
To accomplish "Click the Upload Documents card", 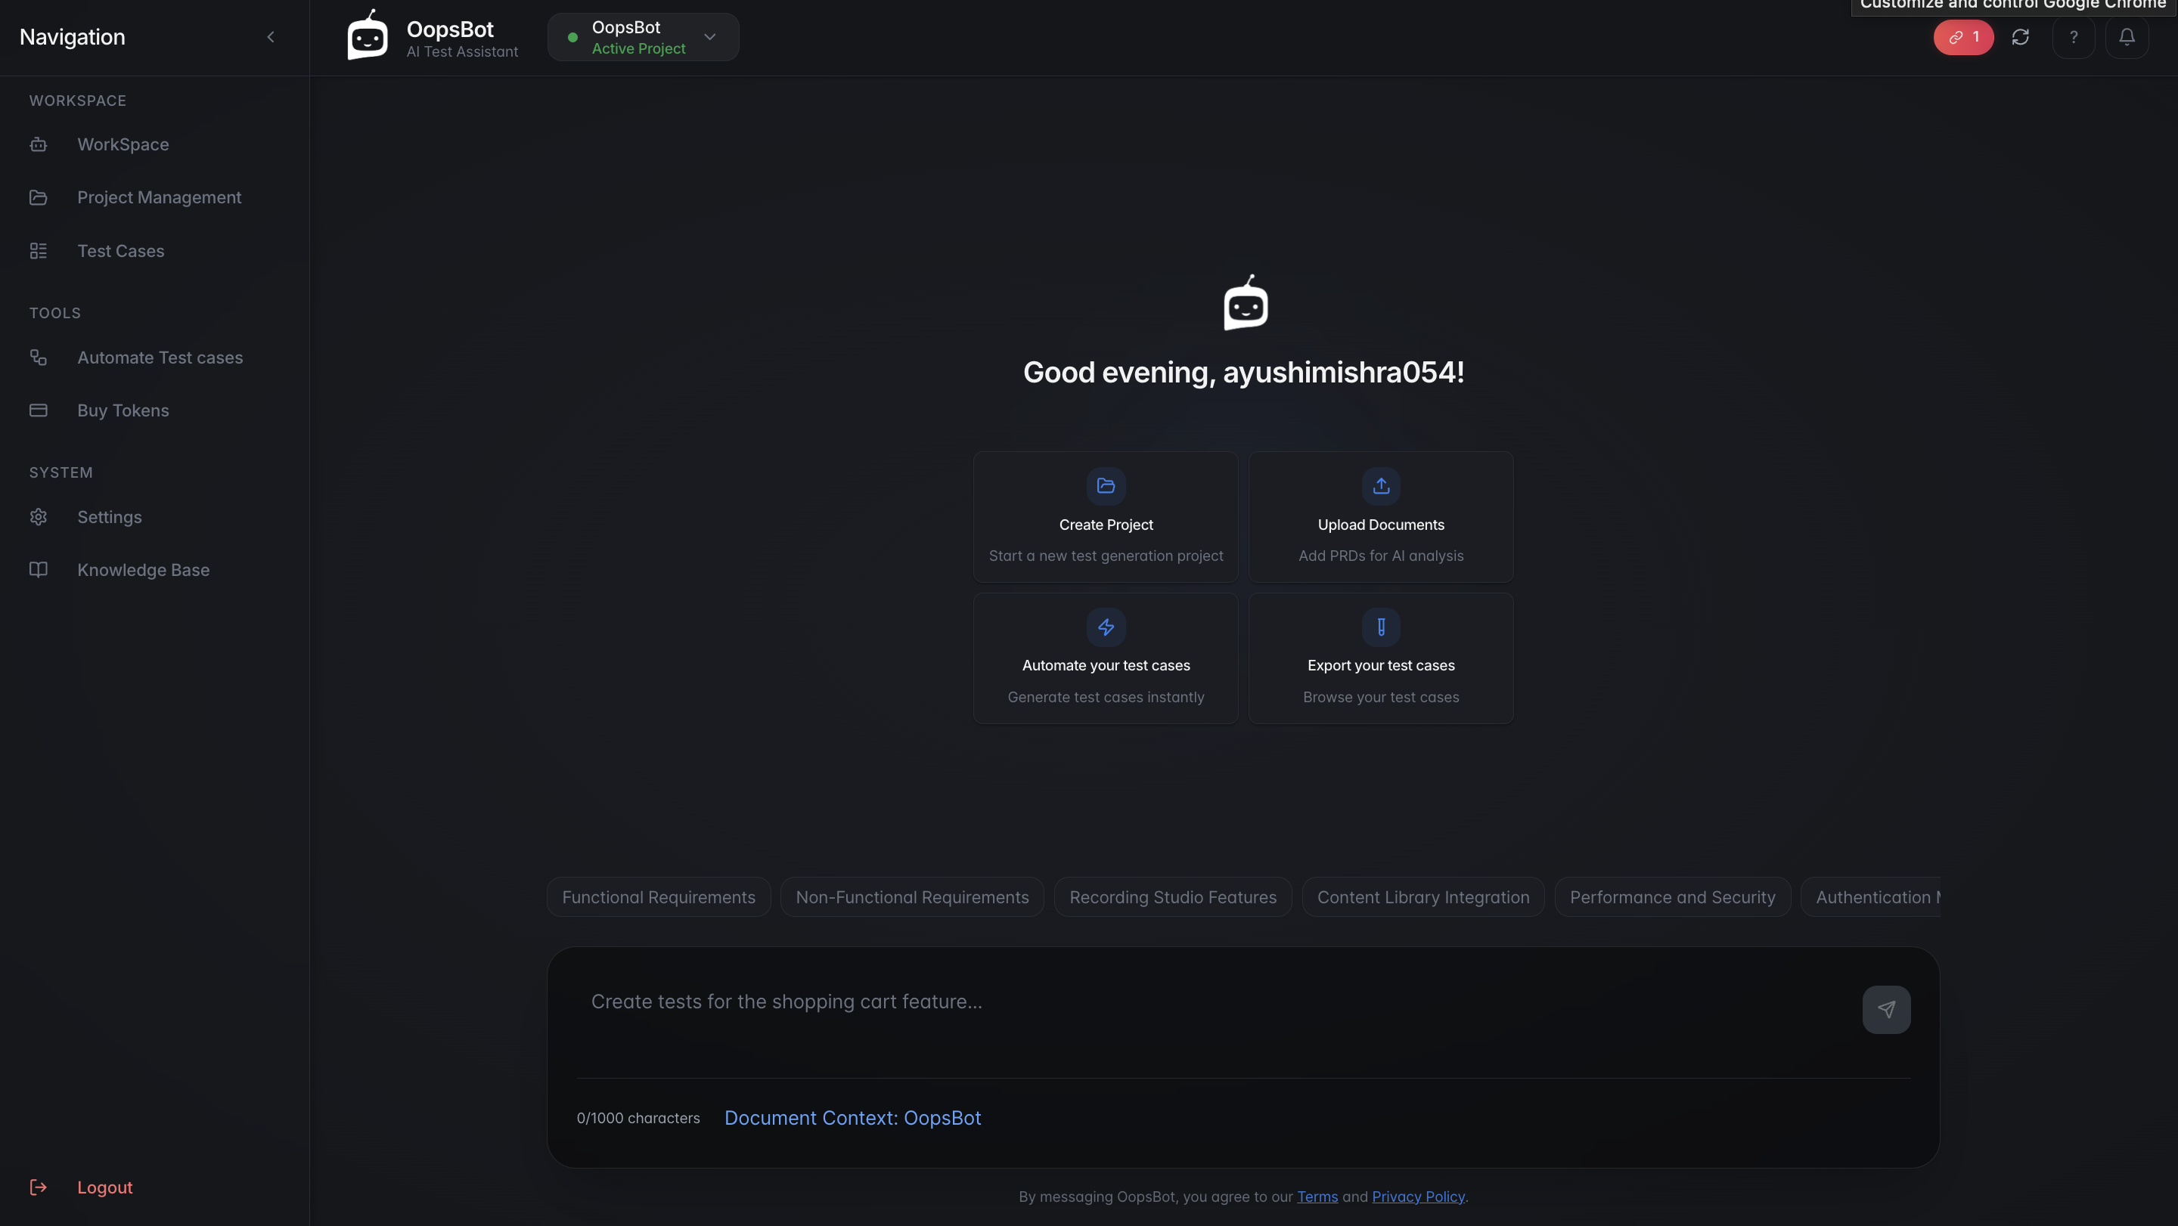I will point(1380,516).
